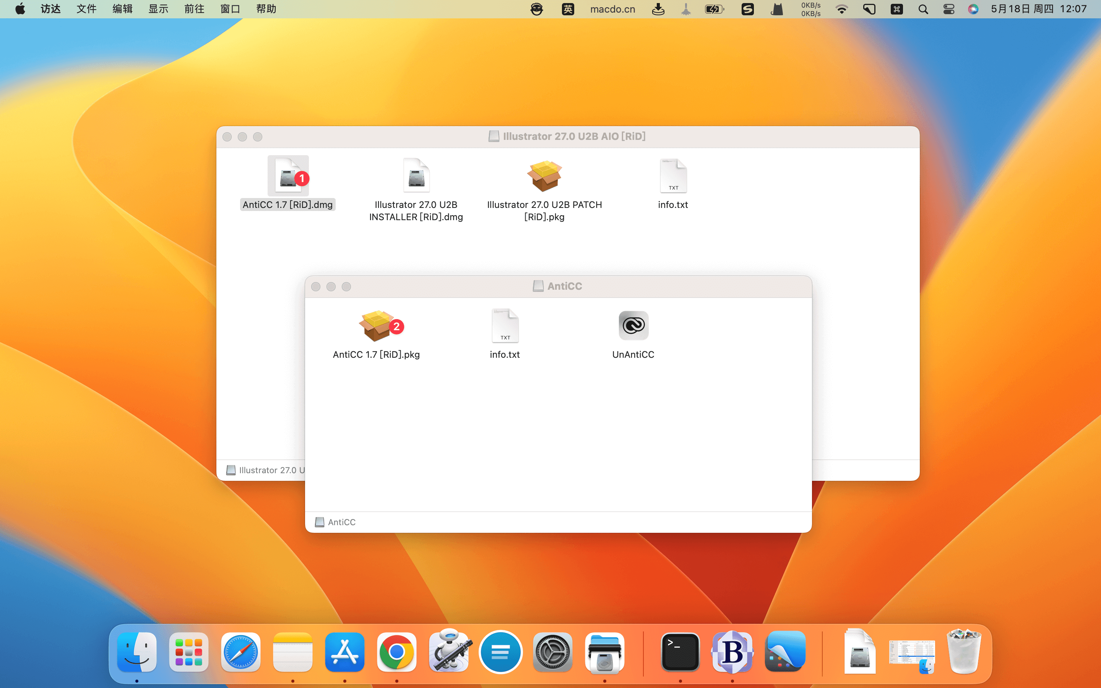Screen dimensions: 1101x688
Task: Open the 显示 menu
Action: point(158,9)
